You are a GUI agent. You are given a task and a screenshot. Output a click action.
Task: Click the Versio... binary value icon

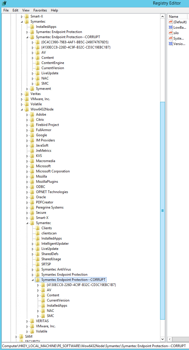point(171,44)
